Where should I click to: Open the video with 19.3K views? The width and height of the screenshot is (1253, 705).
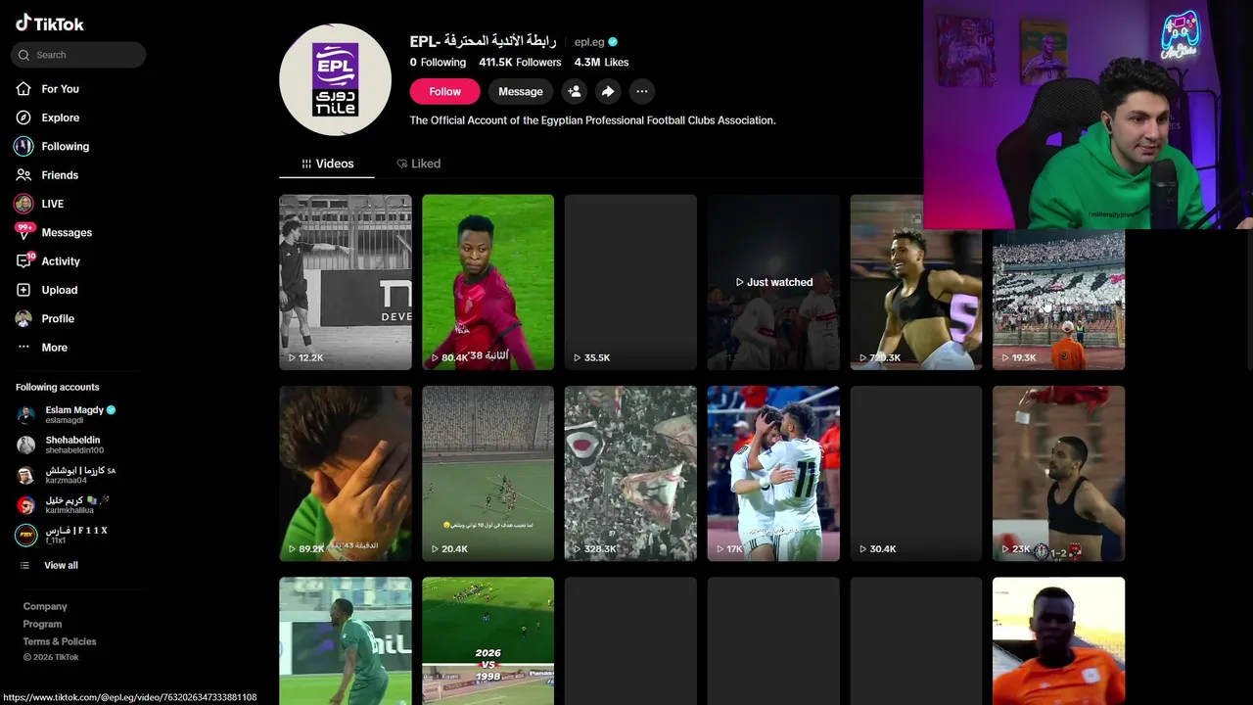click(x=1059, y=300)
